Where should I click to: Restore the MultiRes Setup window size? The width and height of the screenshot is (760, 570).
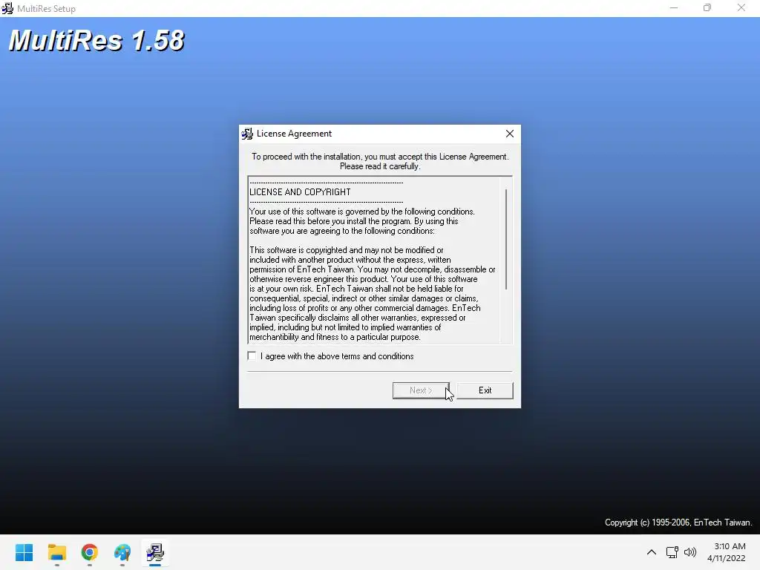click(707, 8)
